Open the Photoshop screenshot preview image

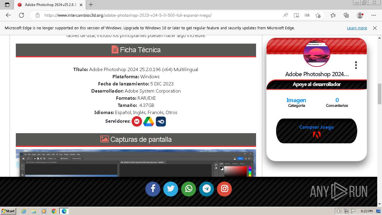coord(136,163)
